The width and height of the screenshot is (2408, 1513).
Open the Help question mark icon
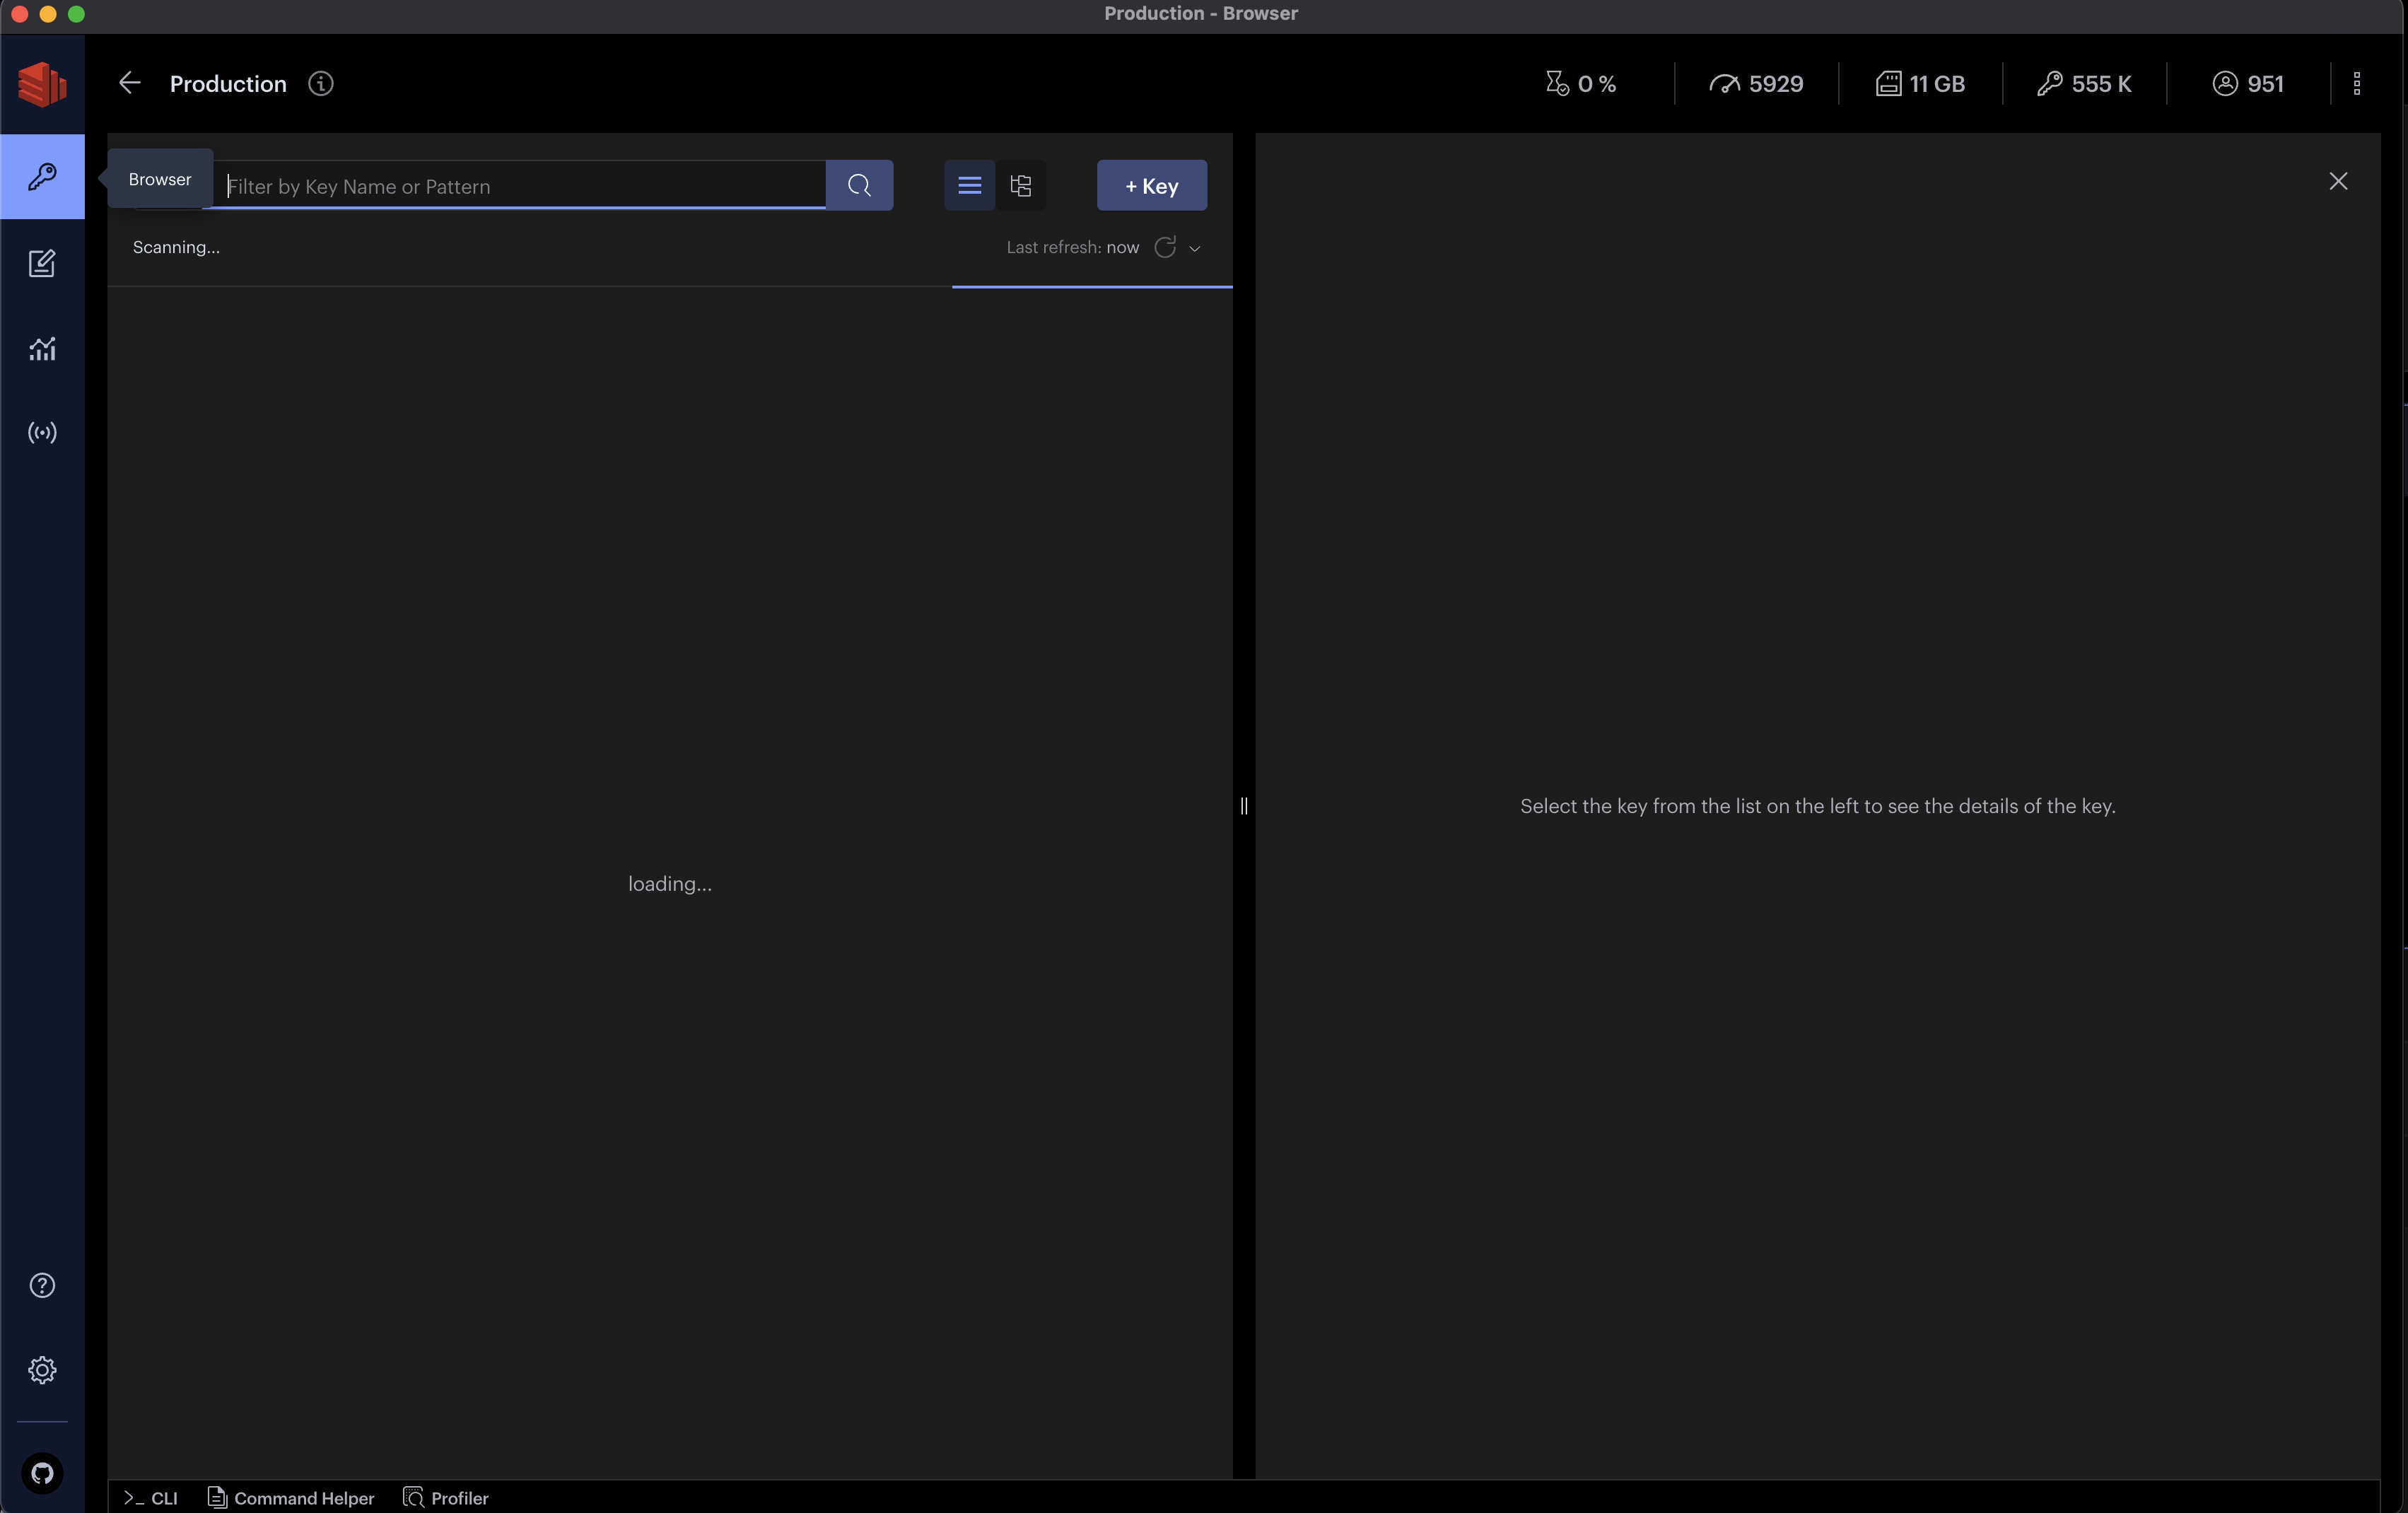click(43, 1285)
